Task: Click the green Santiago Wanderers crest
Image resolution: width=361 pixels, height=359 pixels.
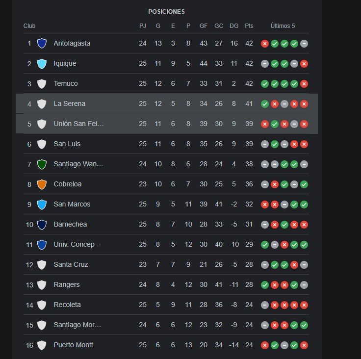Action: (42, 164)
